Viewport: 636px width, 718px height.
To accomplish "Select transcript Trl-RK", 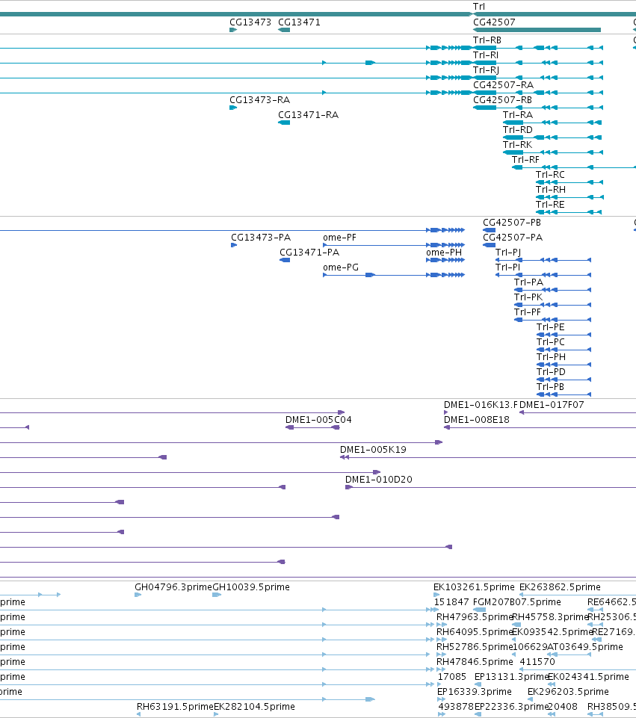I will (517, 145).
